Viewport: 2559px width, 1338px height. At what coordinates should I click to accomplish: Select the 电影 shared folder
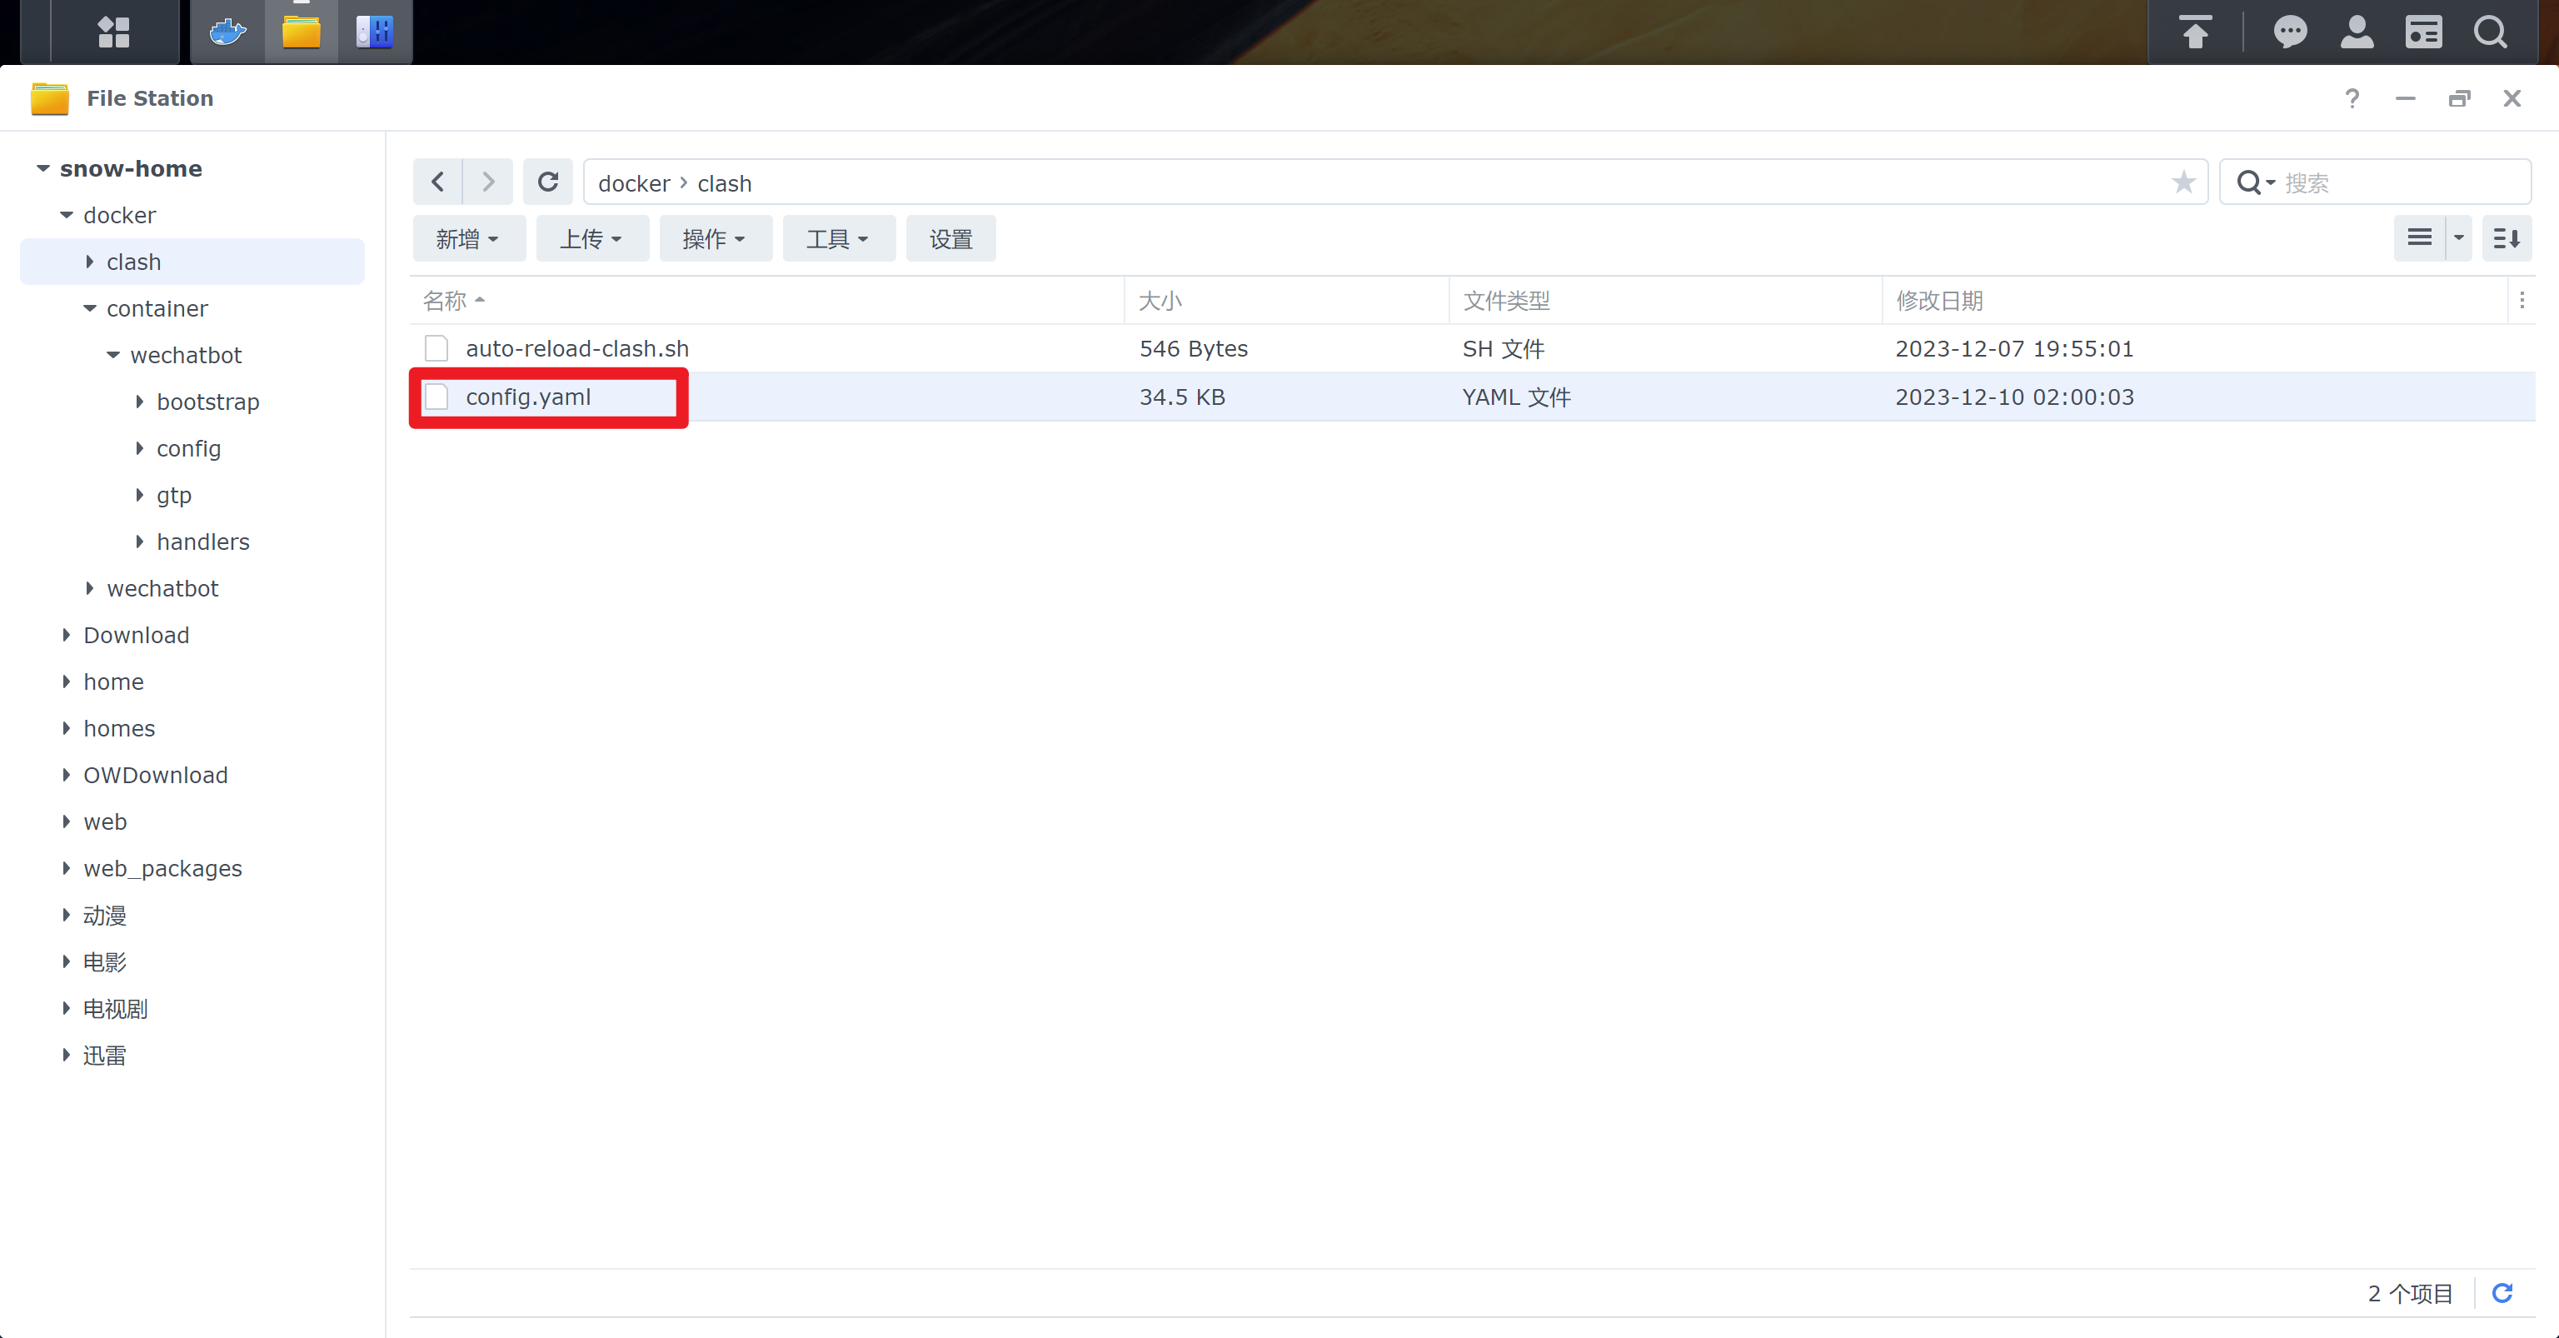pos(104,962)
